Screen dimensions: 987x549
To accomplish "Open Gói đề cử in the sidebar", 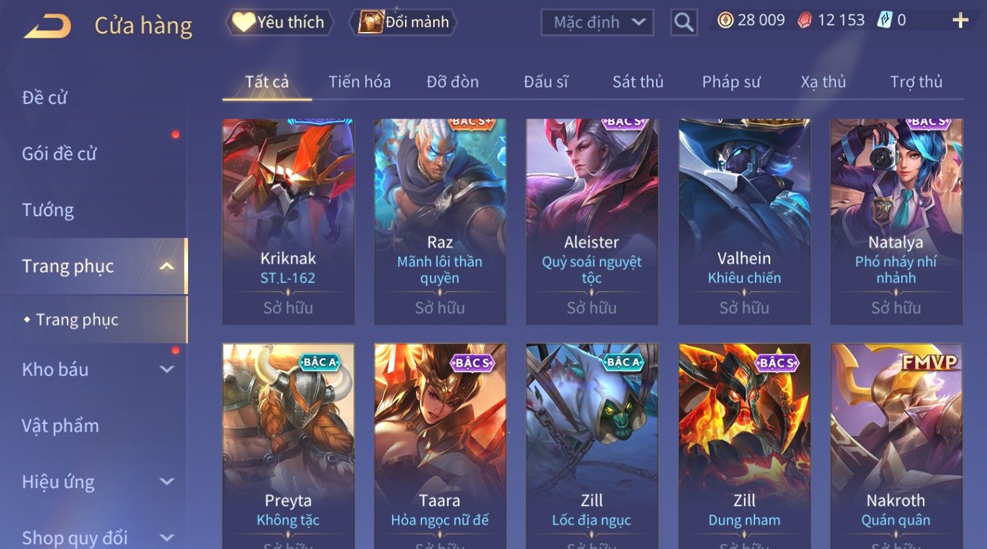I will (59, 154).
